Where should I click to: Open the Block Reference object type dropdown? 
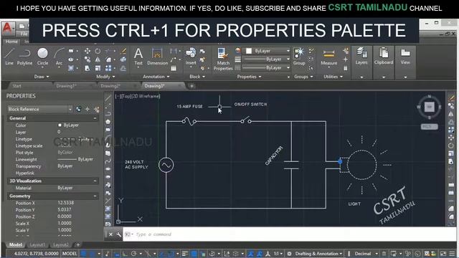point(40,109)
